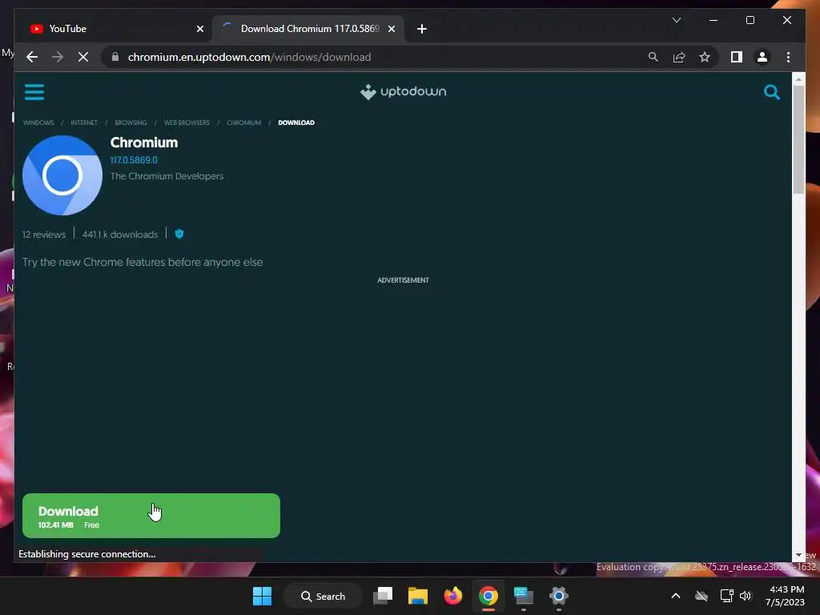Open the Chromium gear-like taskbar icon
Viewport: 820px width, 615px height.
tap(558, 596)
